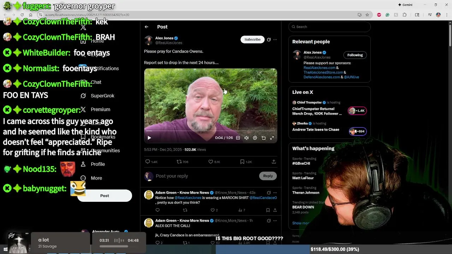
Task: Open RealAlexJones.com link
Action: tap(319, 68)
